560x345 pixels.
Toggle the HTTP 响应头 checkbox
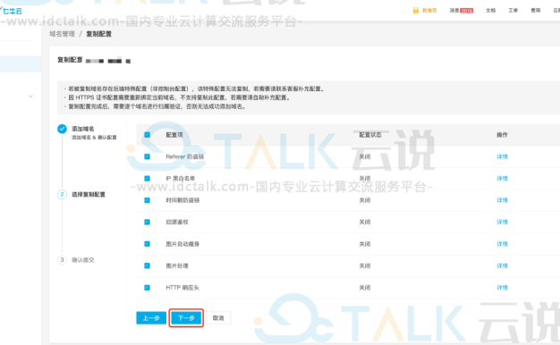point(147,288)
